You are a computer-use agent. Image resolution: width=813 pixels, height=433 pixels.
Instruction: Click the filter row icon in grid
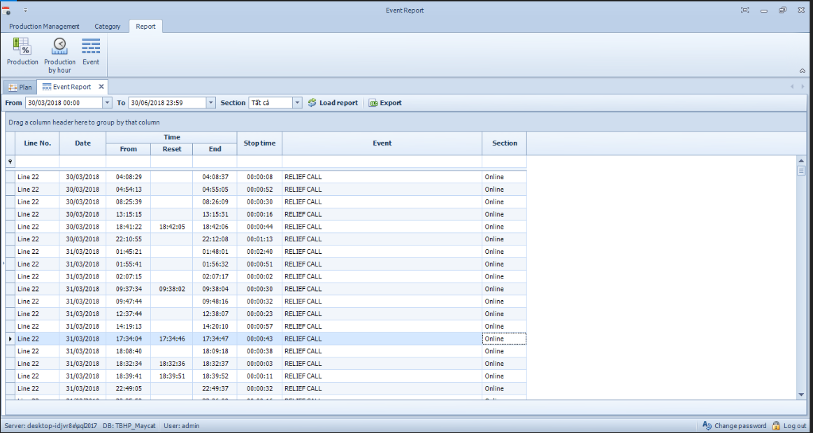pyautogui.click(x=10, y=162)
